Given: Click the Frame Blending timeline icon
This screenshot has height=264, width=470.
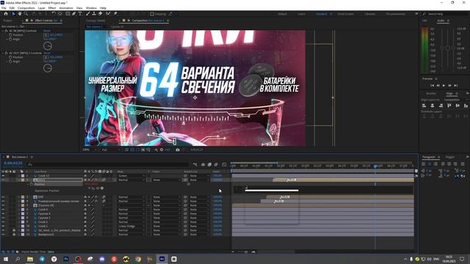Looking at the screenshot, I should coord(209,164).
